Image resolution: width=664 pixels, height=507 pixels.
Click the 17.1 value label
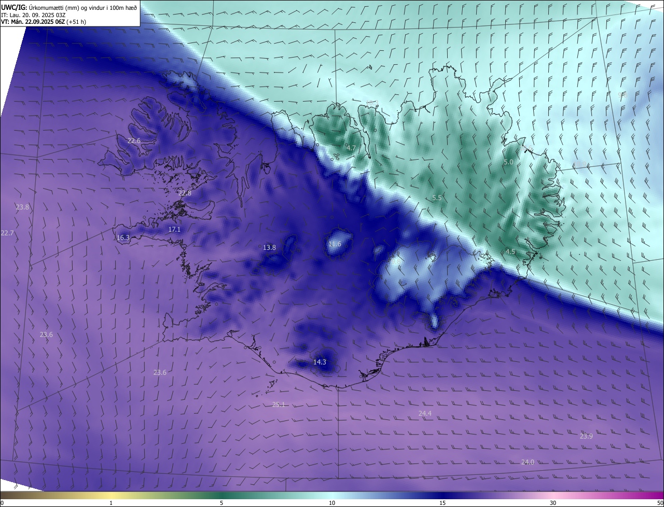click(174, 229)
